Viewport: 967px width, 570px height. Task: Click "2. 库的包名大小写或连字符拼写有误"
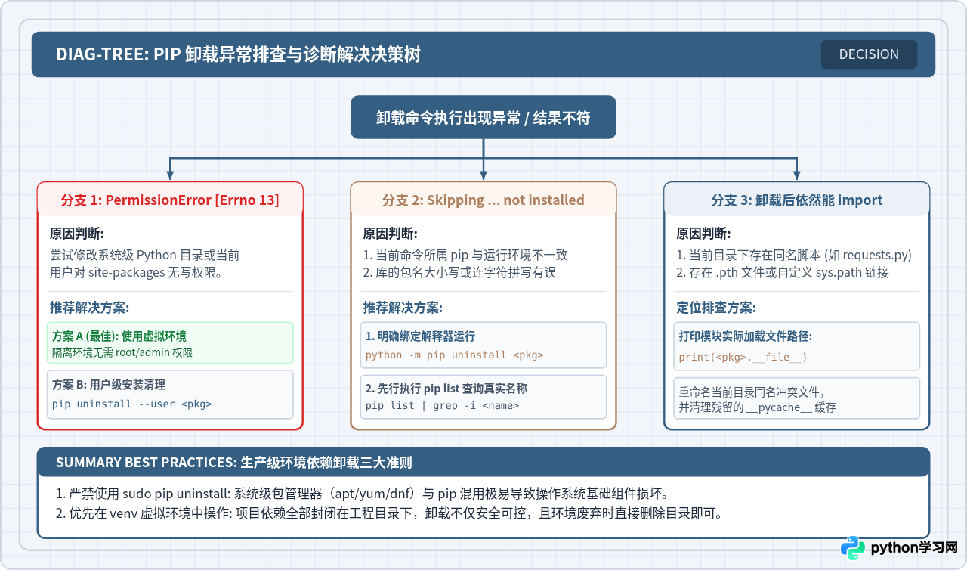tap(462, 272)
